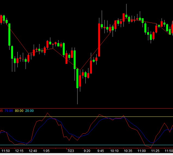The width and height of the screenshot is (173, 155).
Task: Click the 12:40 time axis label
Action: click(33, 151)
